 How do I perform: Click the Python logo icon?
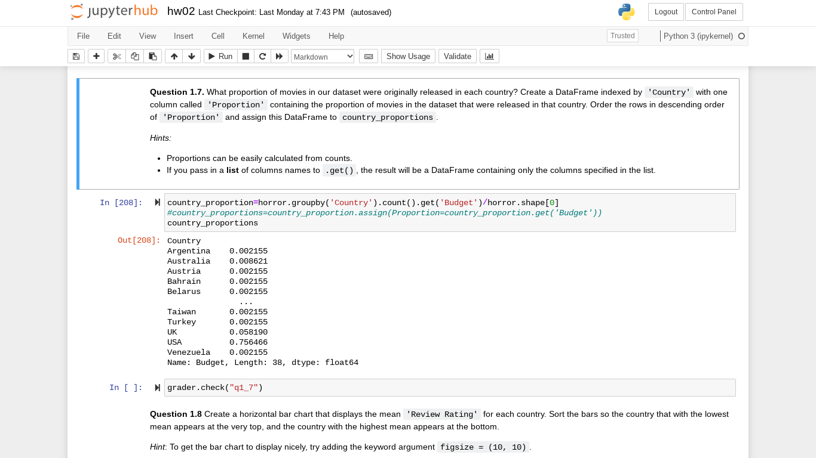[626, 12]
